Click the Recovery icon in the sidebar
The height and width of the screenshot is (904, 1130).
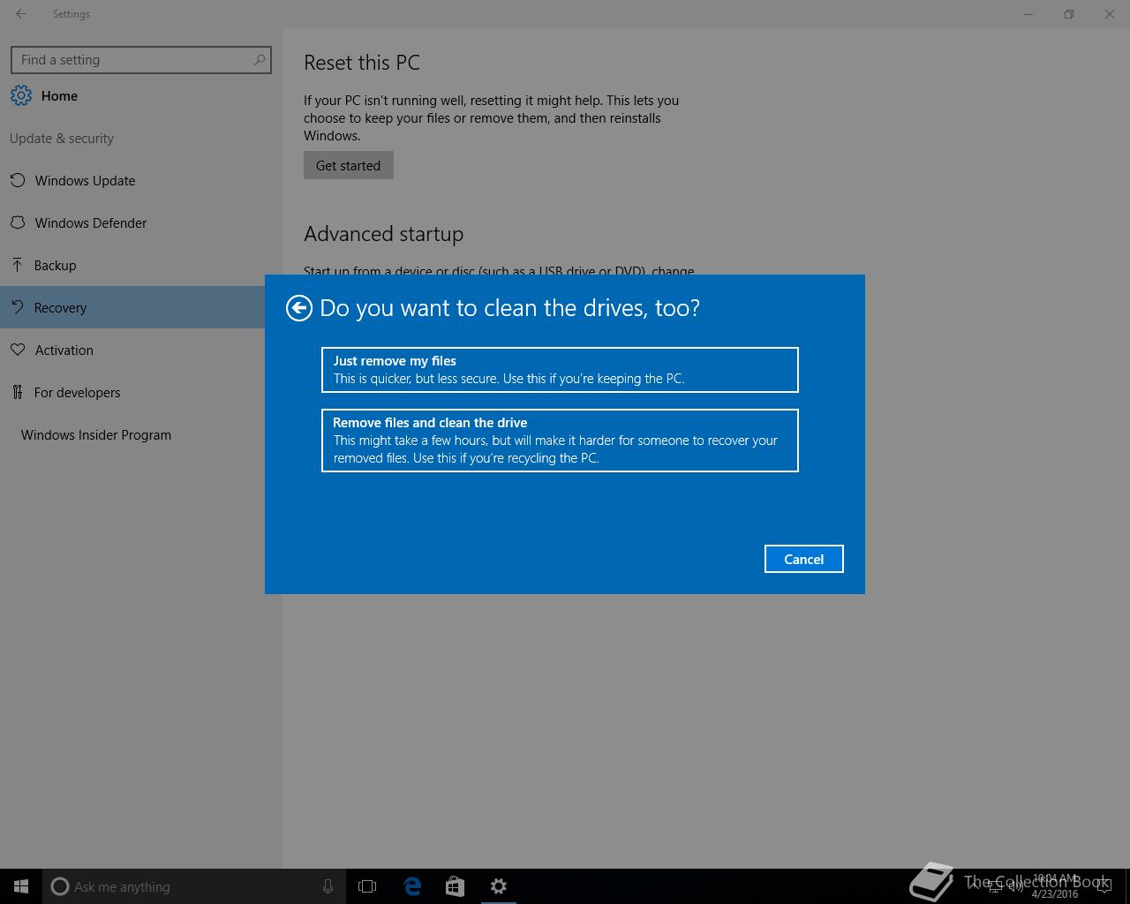click(17, 307)
